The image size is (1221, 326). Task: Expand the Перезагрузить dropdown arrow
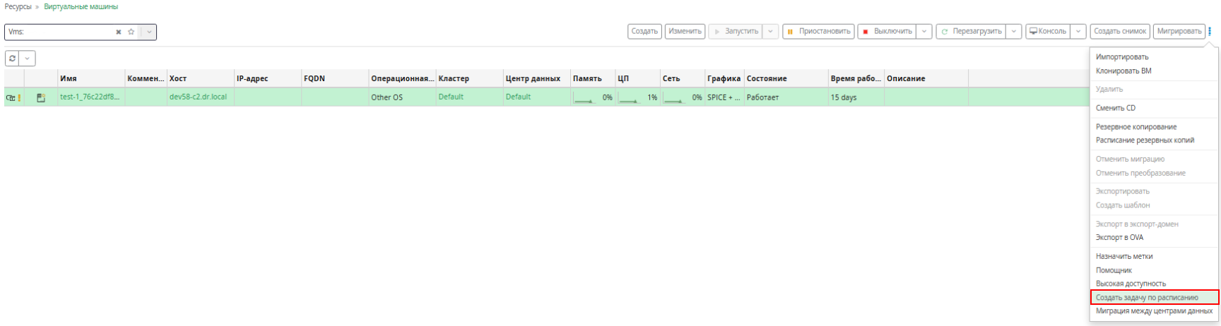click(x=1014, y=31)
